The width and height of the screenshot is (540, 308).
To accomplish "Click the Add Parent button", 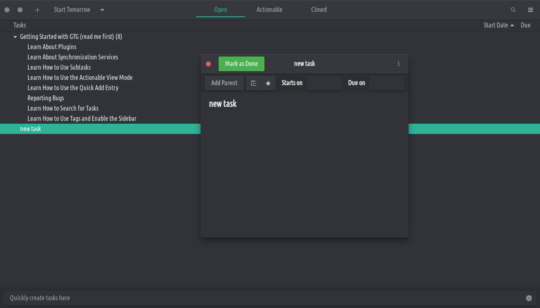I will pyautogui.click(x=224, y=83).
